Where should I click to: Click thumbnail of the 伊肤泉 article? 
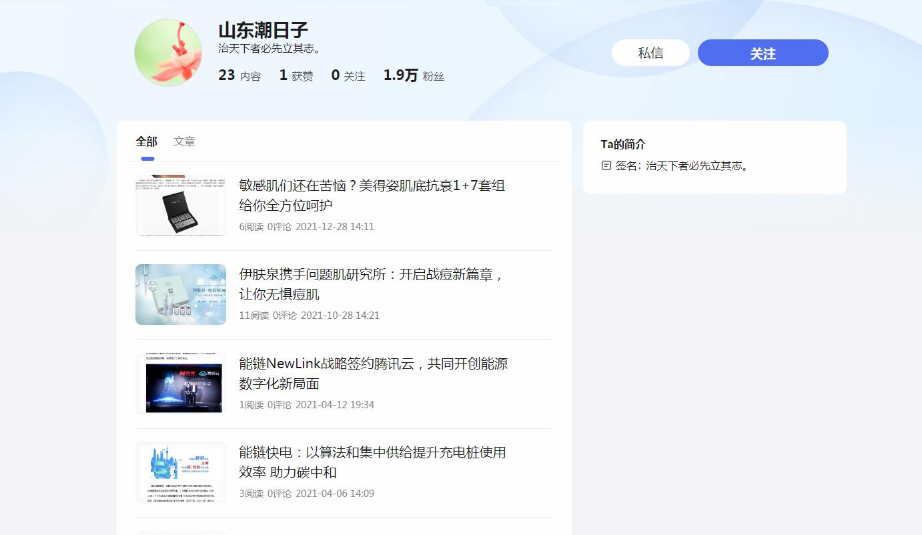coord(181,294)
